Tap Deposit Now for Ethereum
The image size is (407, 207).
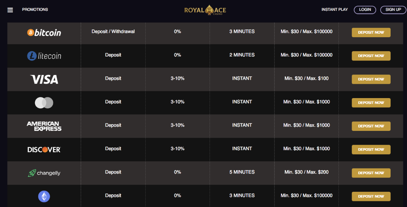371,196
